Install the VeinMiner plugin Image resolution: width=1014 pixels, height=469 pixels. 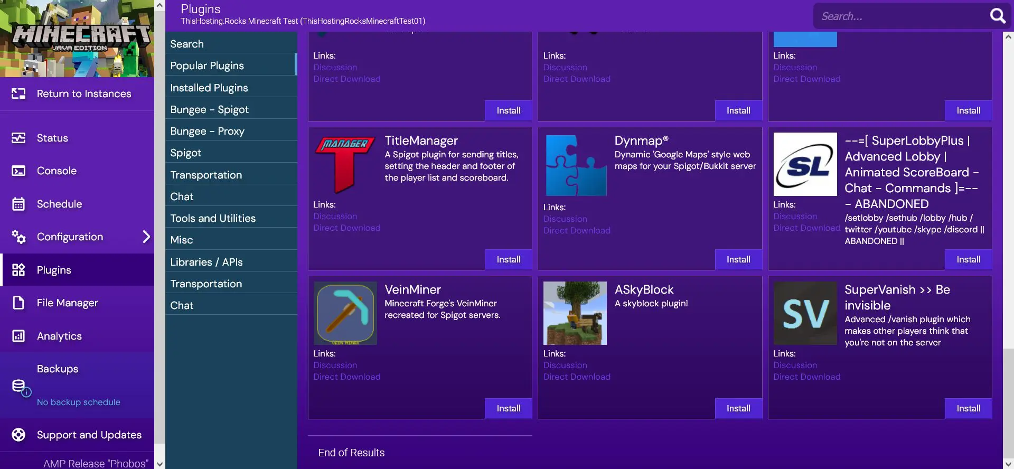(508, 408)
